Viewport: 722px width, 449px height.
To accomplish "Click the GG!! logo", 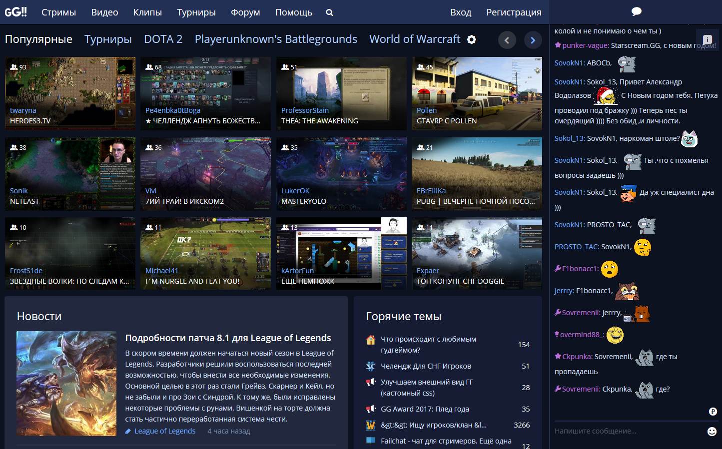I will pyautogui.click(x=16, y=11).
